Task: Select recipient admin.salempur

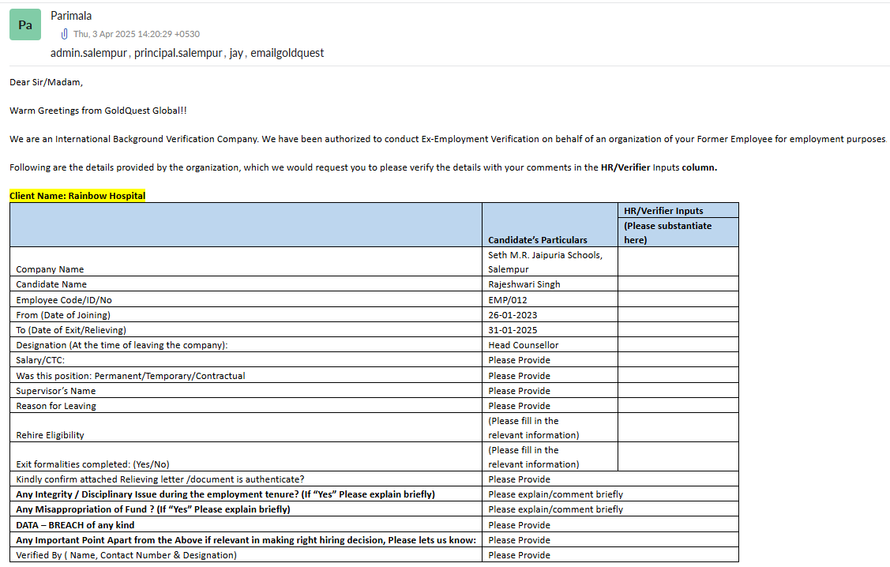Action: click(x=88, y=53)
